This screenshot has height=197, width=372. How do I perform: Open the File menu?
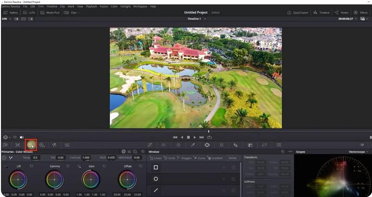25,7
